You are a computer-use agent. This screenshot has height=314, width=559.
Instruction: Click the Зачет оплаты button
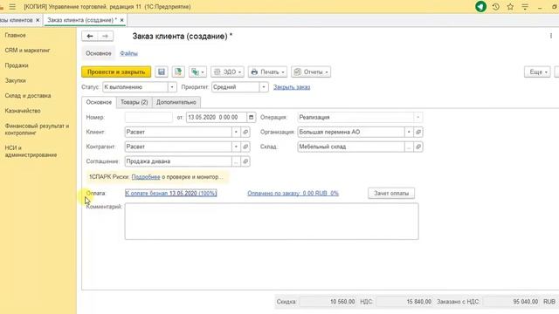(x=391, y=194)
